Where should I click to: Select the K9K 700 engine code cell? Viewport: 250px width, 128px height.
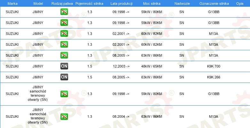pyautogui.click(x=214, y=66)
